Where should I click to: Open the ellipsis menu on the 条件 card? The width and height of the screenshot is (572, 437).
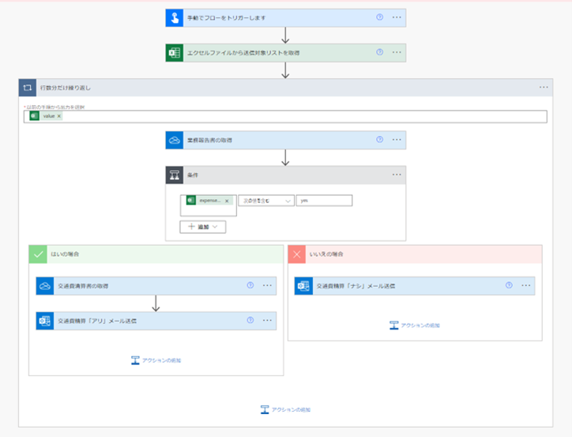[397, 175]
